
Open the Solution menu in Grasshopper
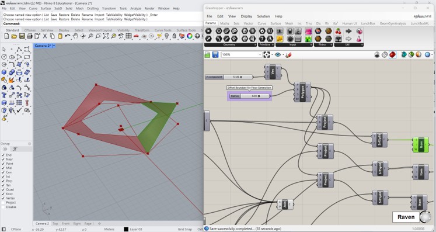coord(263,16)
